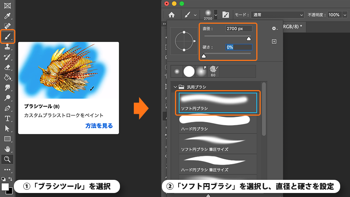Select the Brush tool in toolbar
The height and width of the screenshot is (197, 350).
[x=7, y=36]
